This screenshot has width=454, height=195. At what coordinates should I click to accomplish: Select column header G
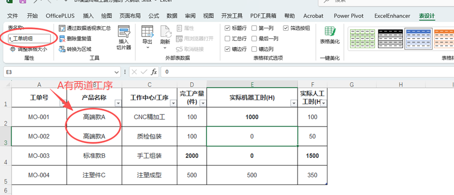[x=352, y=84]
